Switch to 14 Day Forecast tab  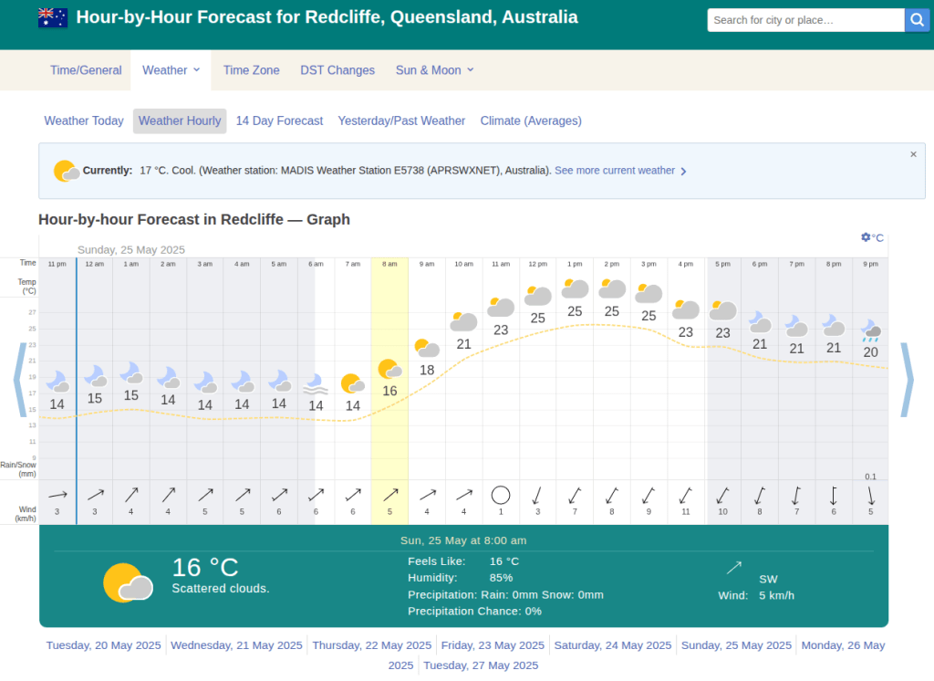point(279,120)
